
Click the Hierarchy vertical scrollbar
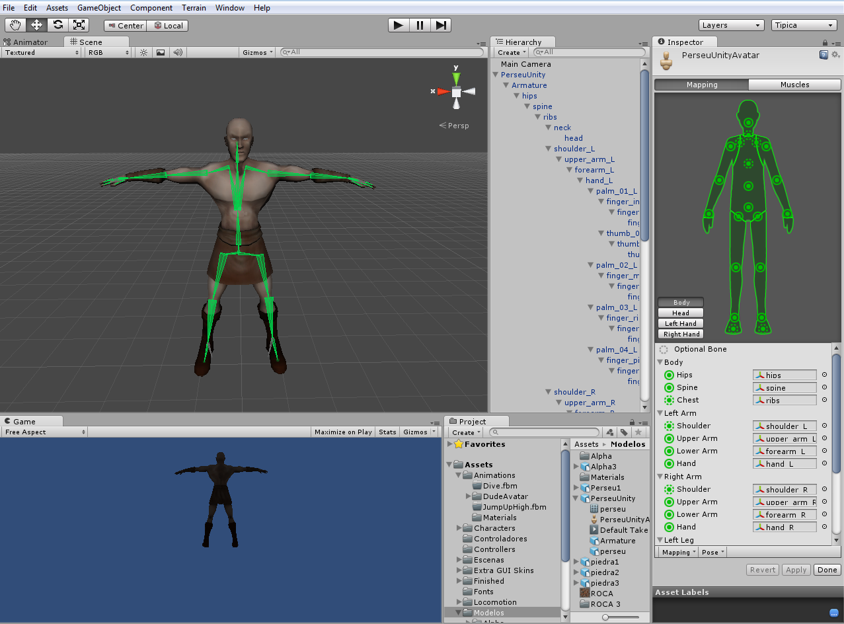click(x=645, y=155)
